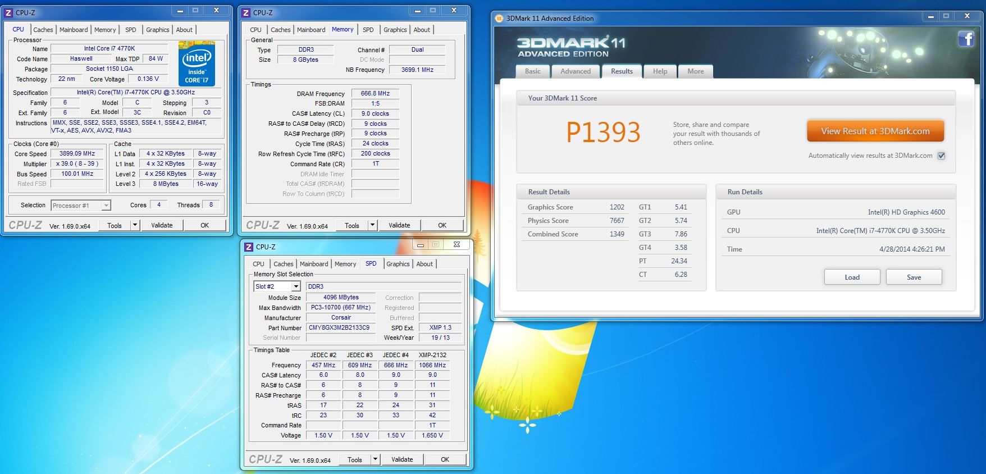Expand the Processor #1 selection dropdown
Screen dimensions: 986x474
tap(106, 206)
